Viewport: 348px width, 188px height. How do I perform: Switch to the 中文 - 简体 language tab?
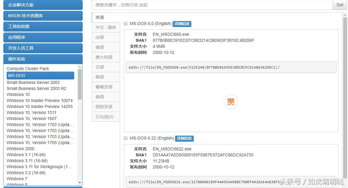tap(106, 27)
